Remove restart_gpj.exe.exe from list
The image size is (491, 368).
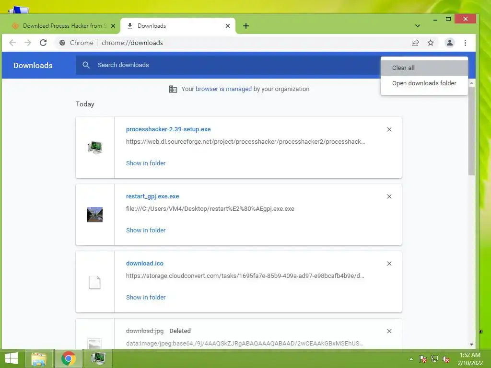pyautogui.click(x=389, y=196)
